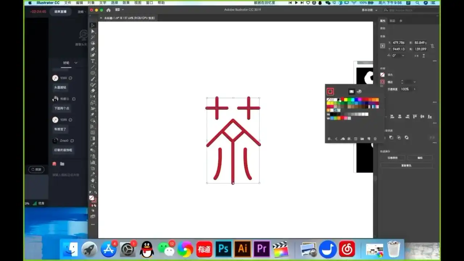Click the 重新着色 button in Properties panel

pos(406,166)
